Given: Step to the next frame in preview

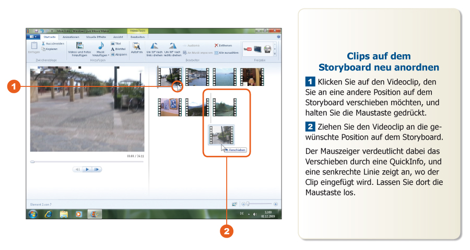Looking at the screenshot, I should (97, 169).
